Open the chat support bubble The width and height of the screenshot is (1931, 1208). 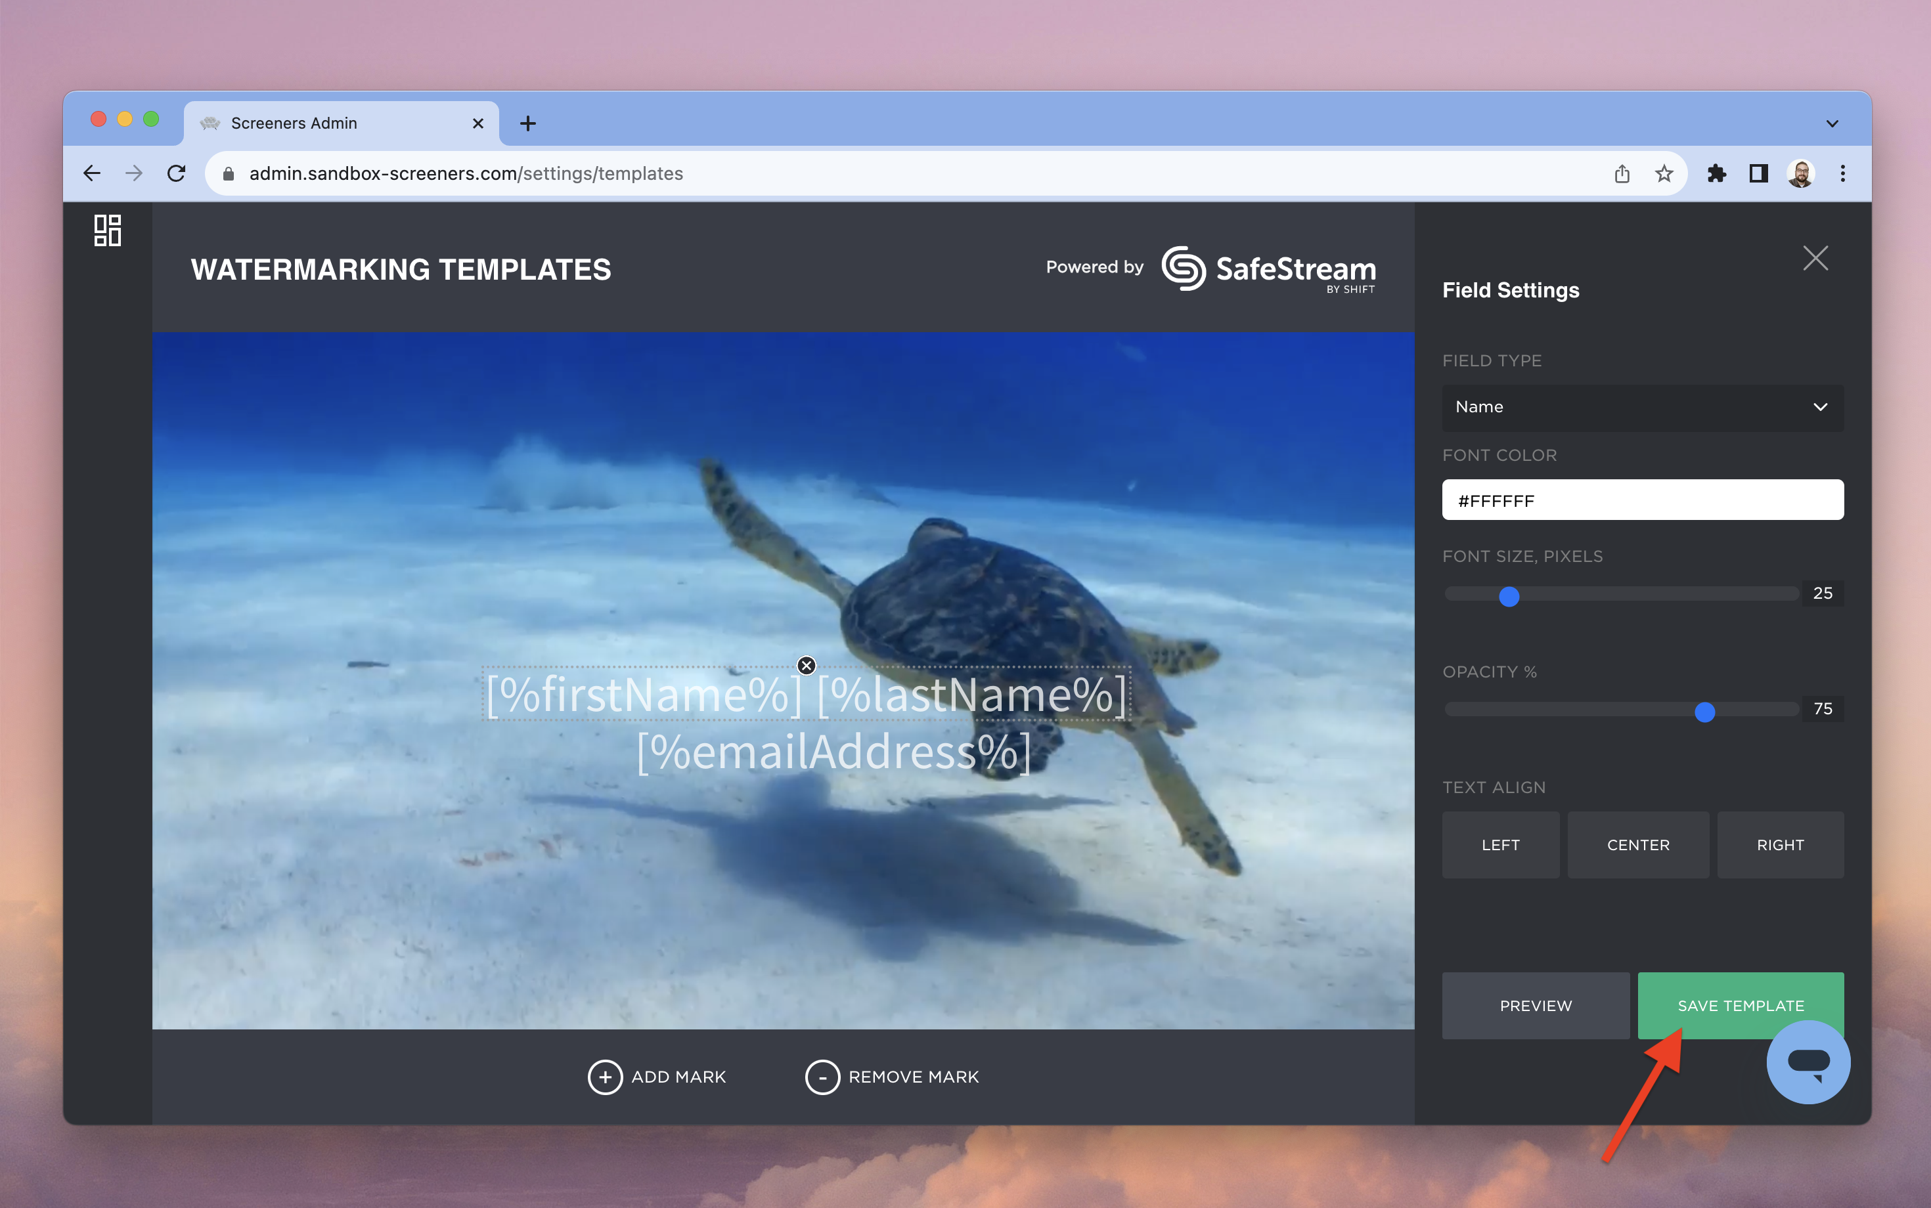pos(1808,1063)
